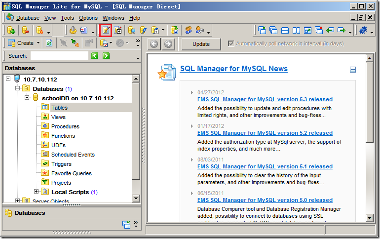The height and width of the screenshot is (239, 380).
Task: Click the Create Database icon with green plus
Action: 11,30
